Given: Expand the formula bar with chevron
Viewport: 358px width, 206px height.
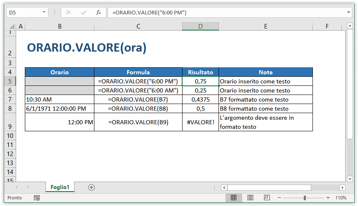Looking at the screenshot, I should tap(348, 12).
